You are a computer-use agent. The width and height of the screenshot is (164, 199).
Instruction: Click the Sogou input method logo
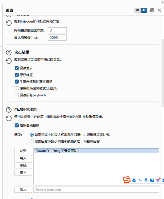[x=126, y=180]
